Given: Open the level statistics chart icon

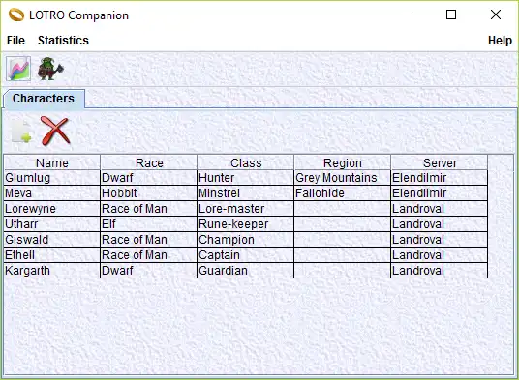Looking at the screenshot, I should tap(18, 69).
